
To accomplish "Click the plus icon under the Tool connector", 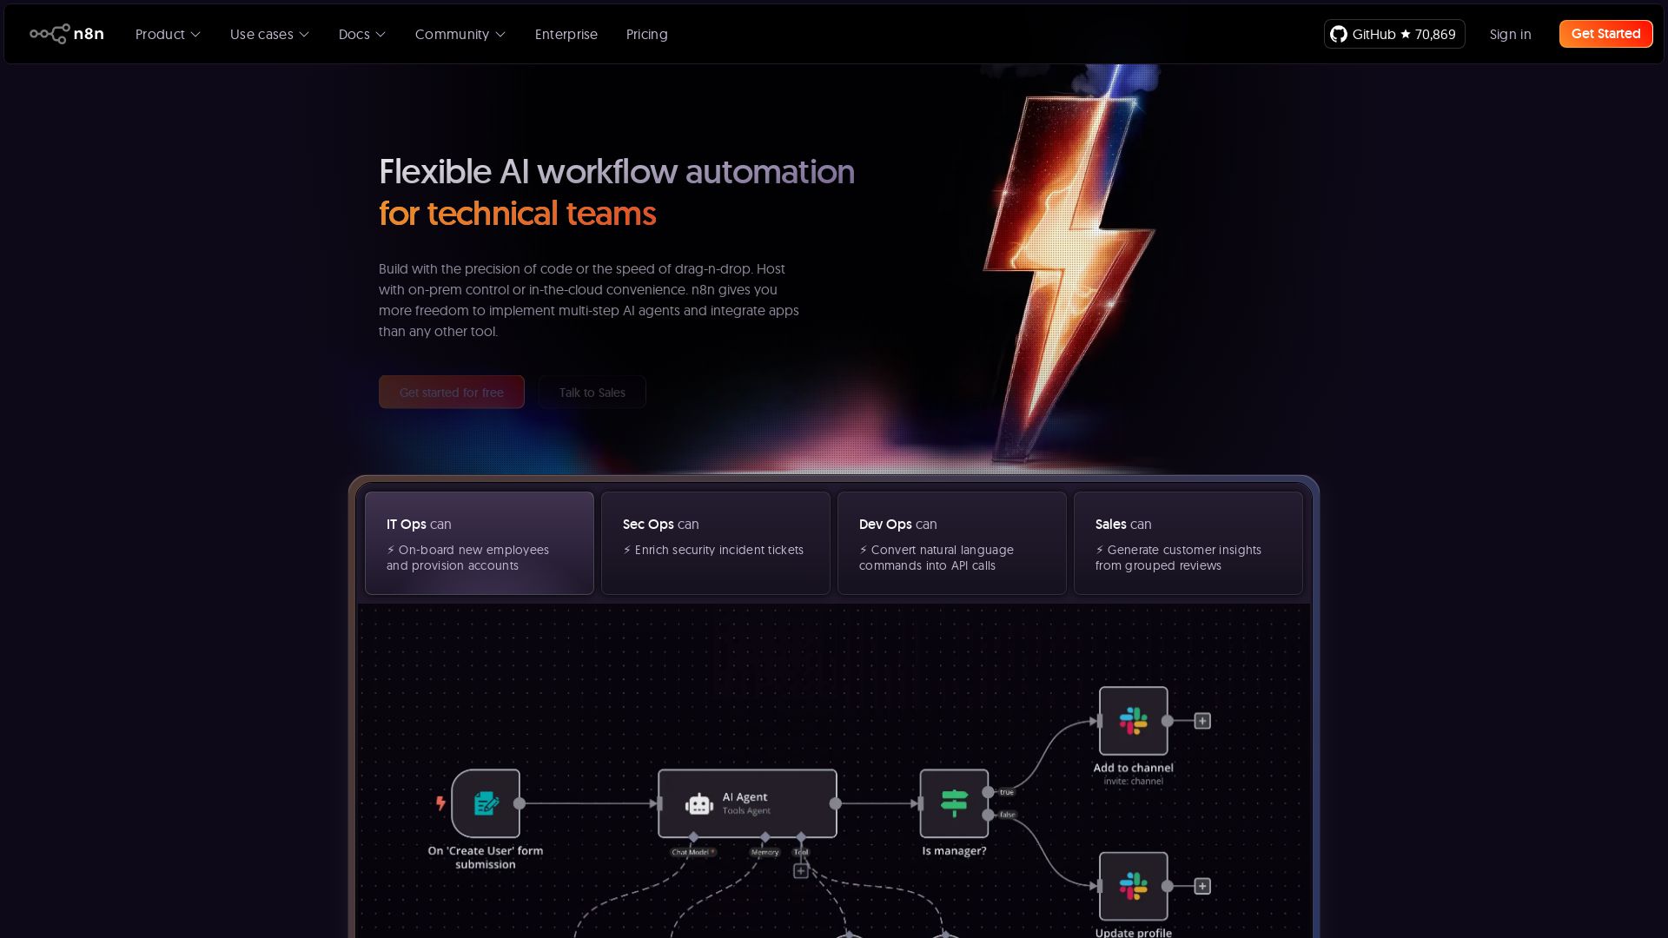I will pyautogui.click(x=801, y=871).
